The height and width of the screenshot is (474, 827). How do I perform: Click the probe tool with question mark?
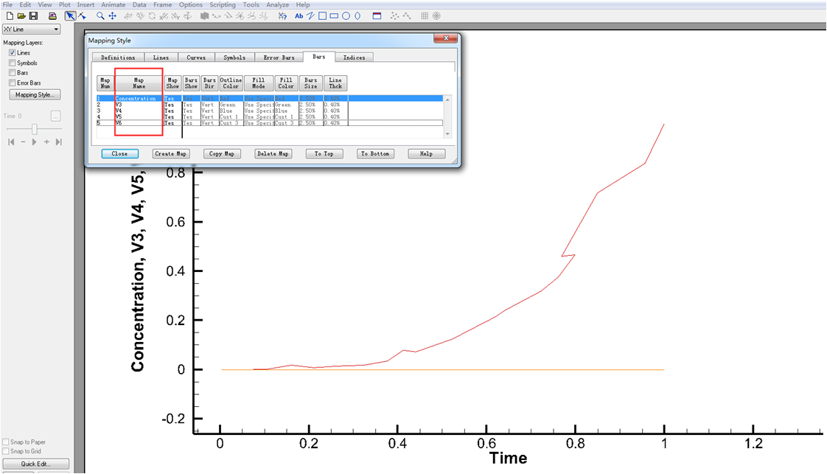(283, 15)
